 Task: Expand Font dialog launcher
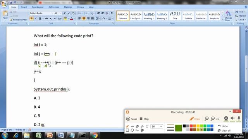pos(75,23)
